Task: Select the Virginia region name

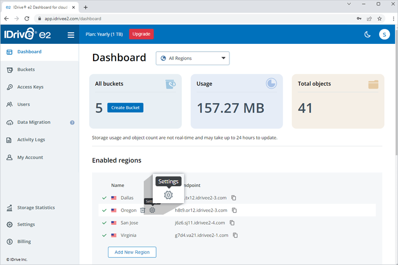Action: (x=128, y=235)
